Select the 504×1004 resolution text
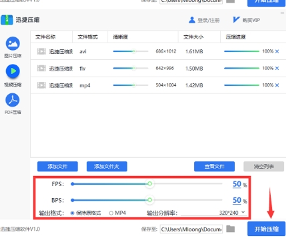 (166, 85)
